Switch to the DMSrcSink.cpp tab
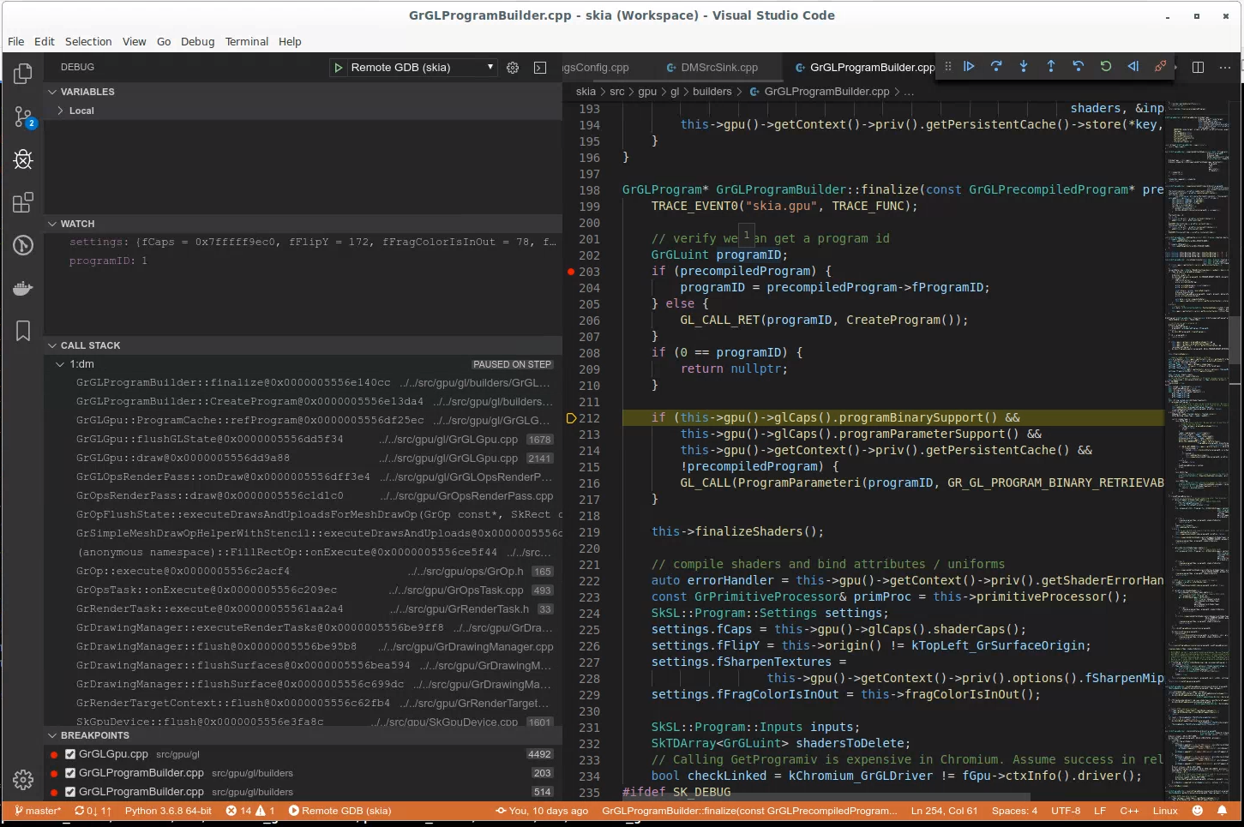The height and width of the screenshot is (827, 1244). click(x=718, y=68)
